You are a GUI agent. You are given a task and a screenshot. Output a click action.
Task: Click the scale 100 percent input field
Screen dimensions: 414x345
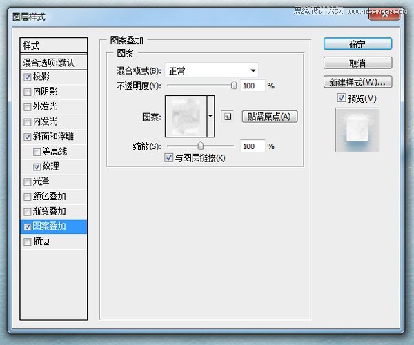253,146
